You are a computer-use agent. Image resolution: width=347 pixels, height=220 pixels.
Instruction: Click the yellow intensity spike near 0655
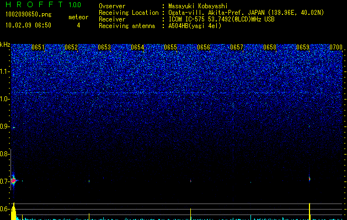[190, 214]
